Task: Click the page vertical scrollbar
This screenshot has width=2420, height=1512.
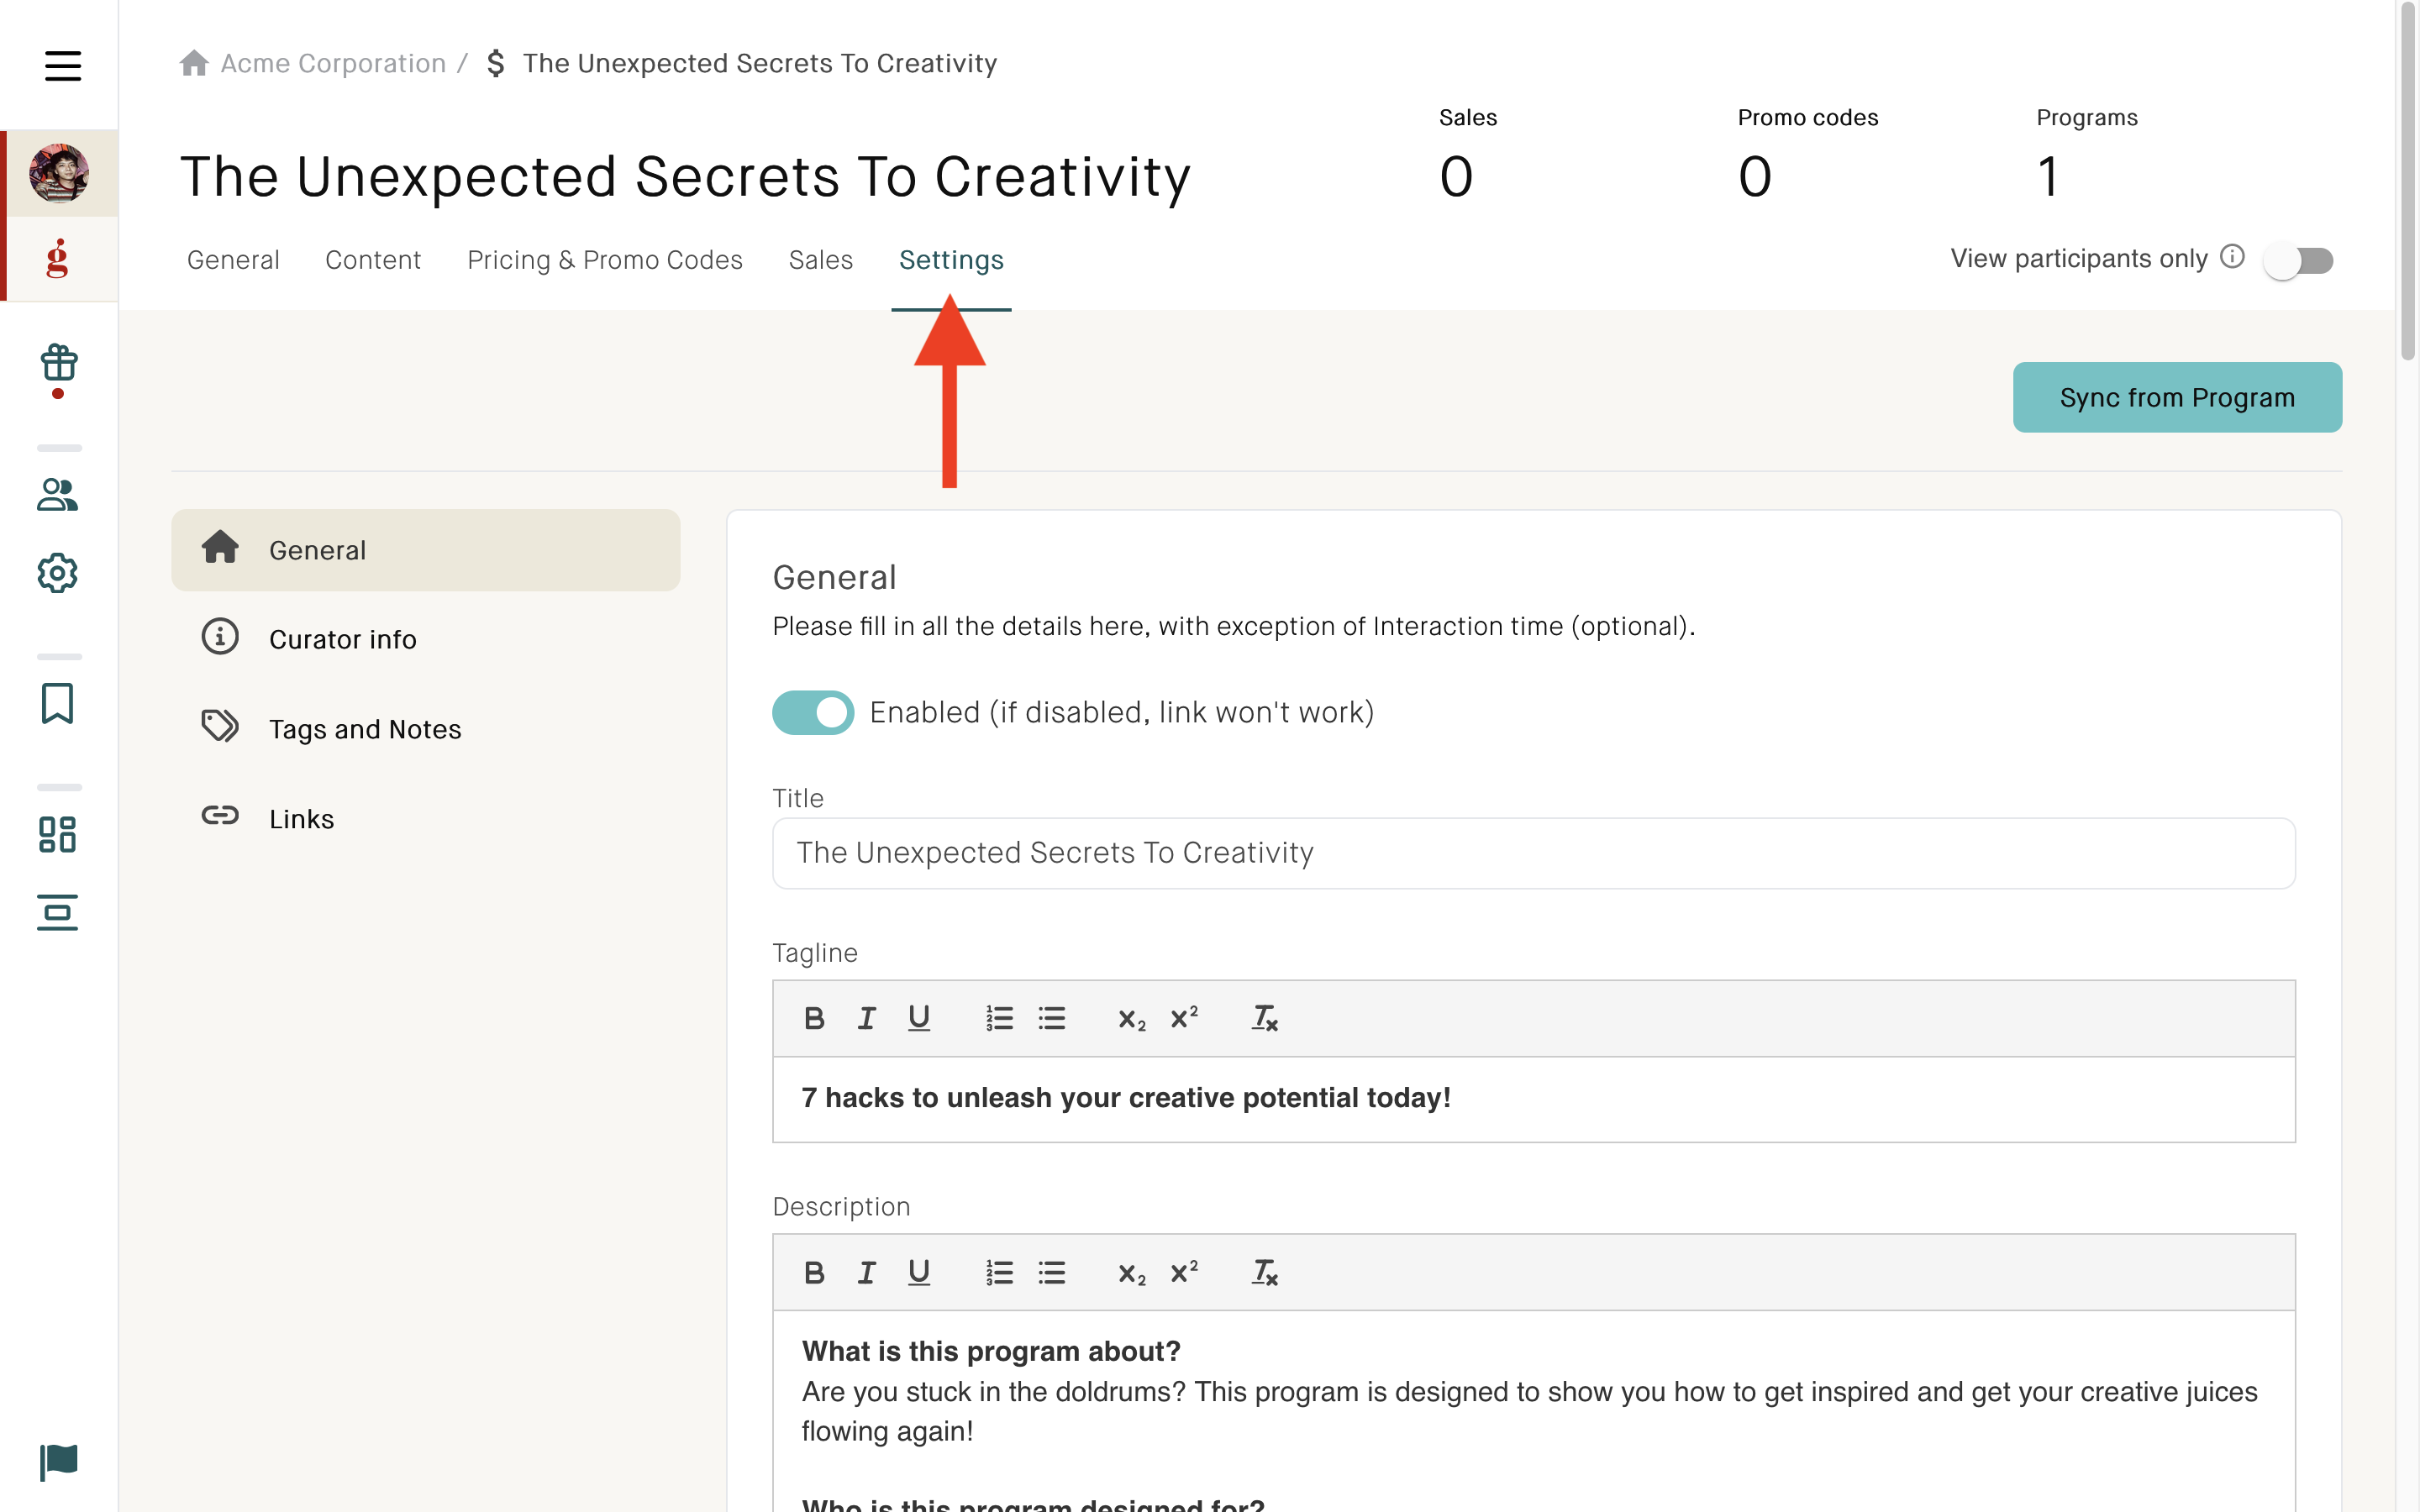Action: click(2408, 180)
